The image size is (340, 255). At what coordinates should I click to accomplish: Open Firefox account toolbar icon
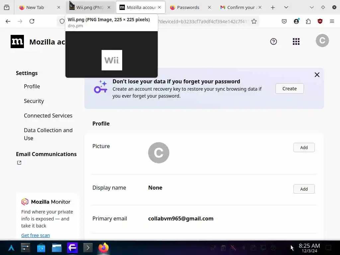(297, 21)
